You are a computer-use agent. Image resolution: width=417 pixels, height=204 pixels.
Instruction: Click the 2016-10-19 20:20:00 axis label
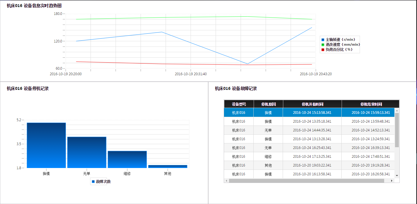click(x=66, y=74)
